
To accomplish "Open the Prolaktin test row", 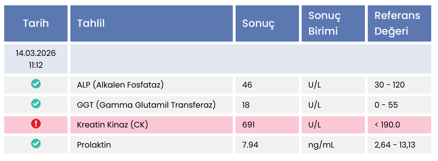I will (94, 145).
